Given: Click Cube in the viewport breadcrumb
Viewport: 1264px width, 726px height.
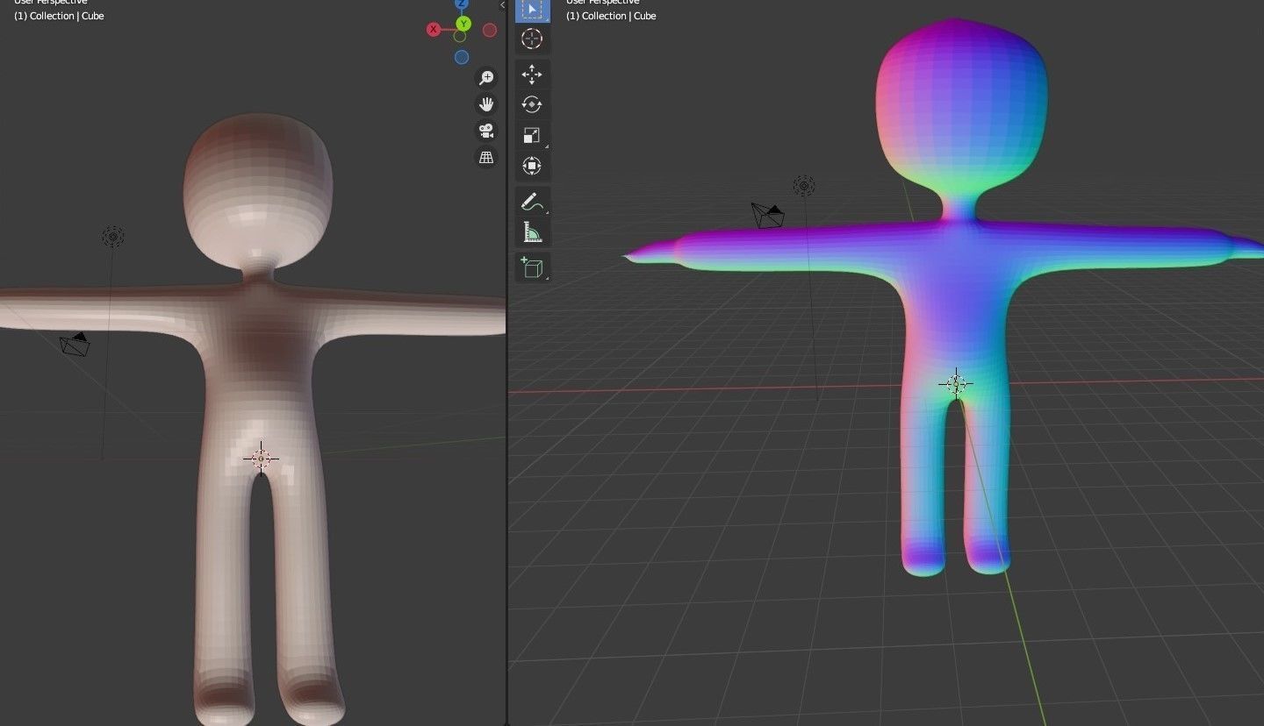Looking at the screenshot, I should (x=94, y=16).
